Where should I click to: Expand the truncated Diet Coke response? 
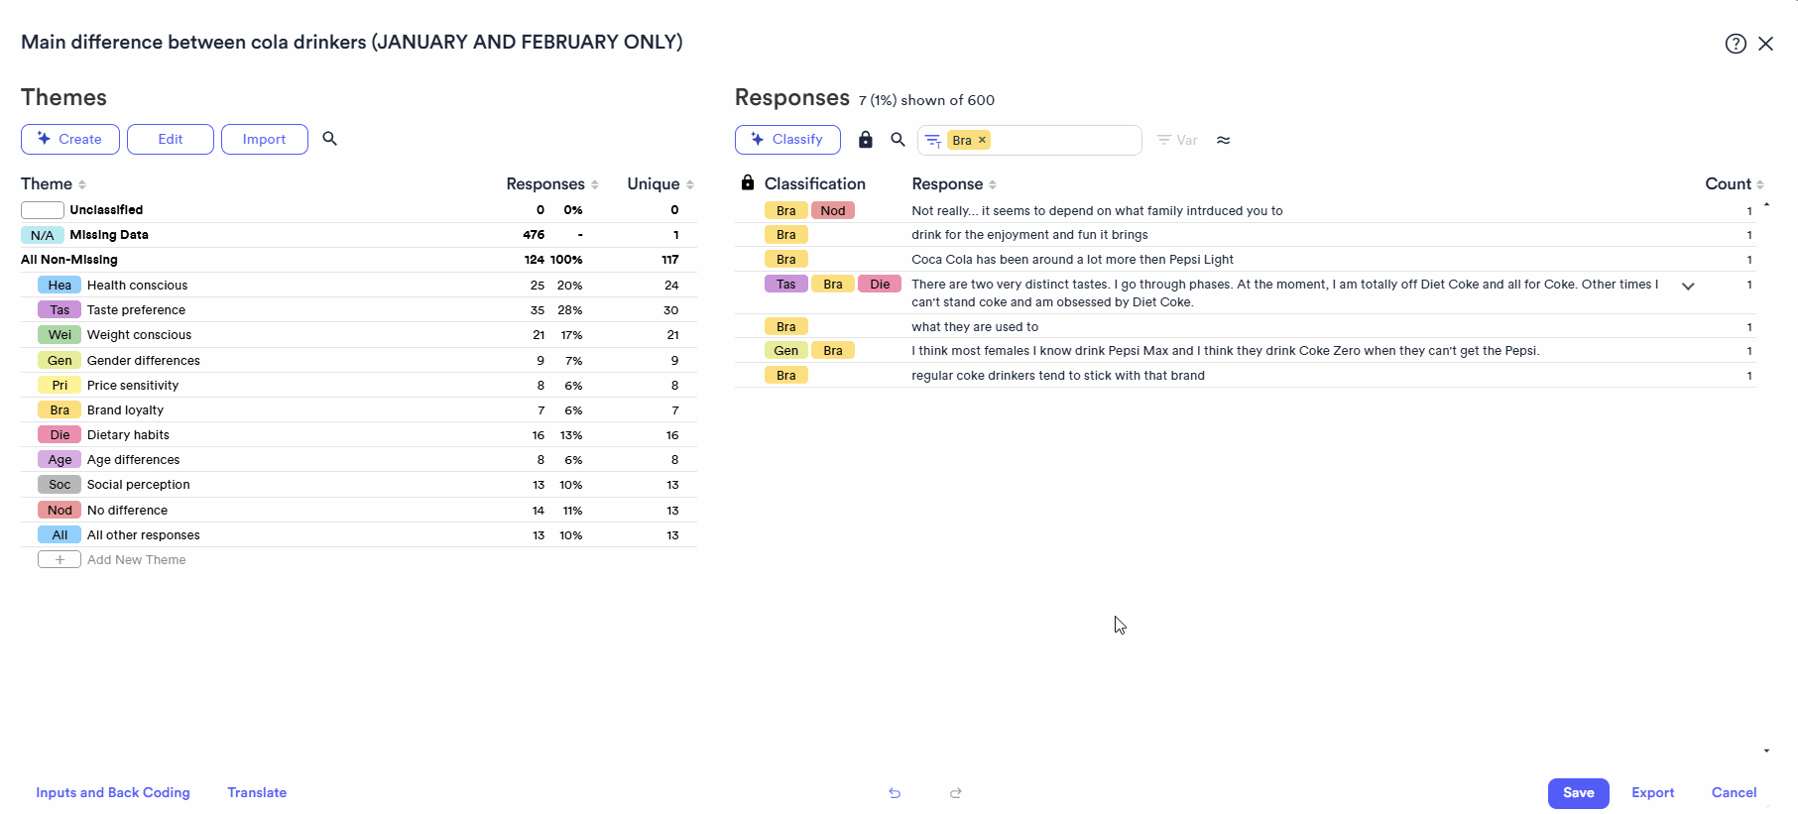point(1688,286)
